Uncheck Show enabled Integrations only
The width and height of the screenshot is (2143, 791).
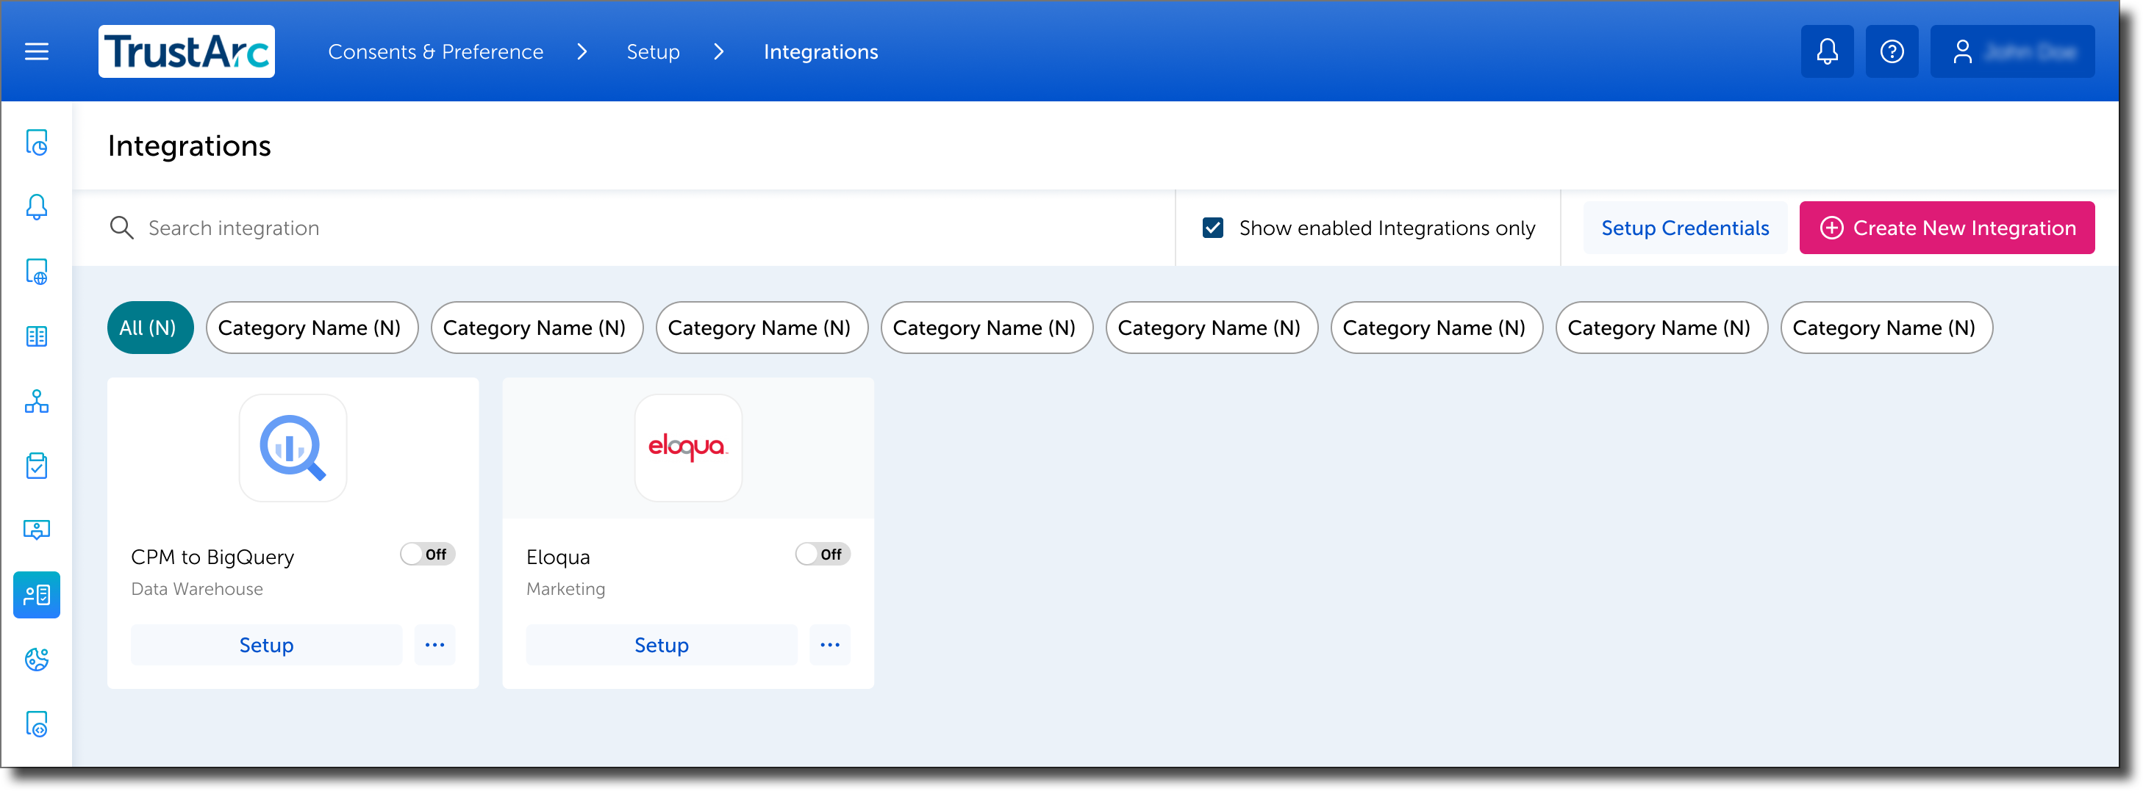click(1214, 227)
